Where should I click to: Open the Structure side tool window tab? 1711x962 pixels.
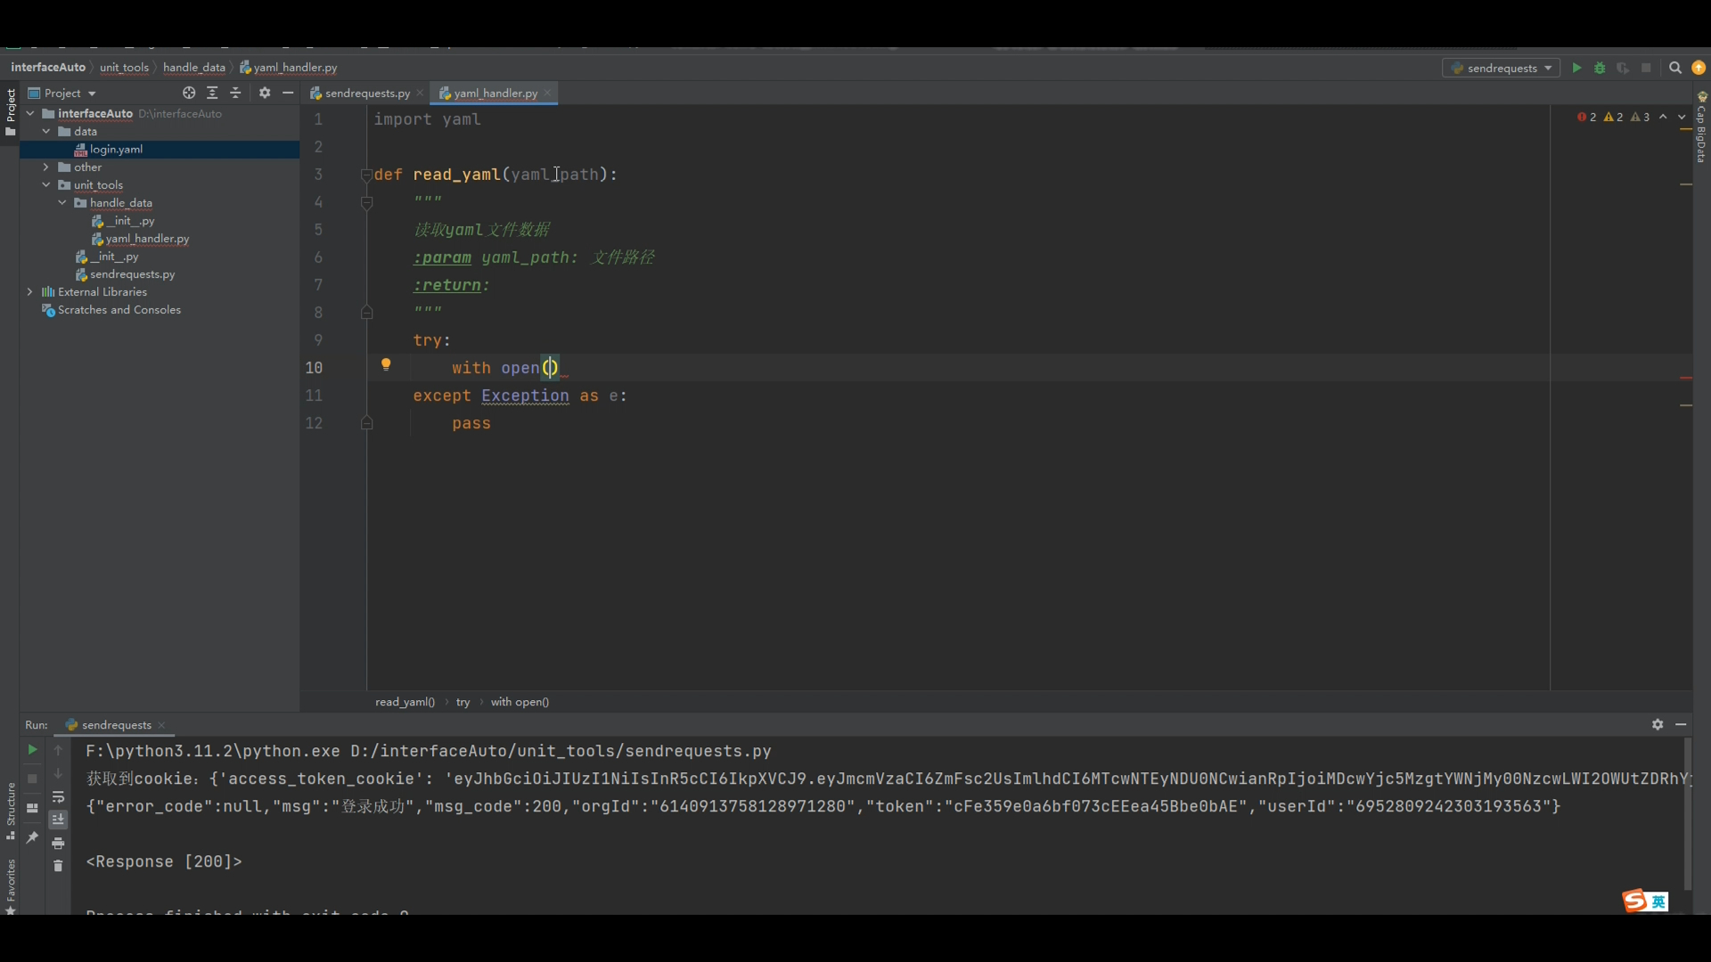[10, 811]
